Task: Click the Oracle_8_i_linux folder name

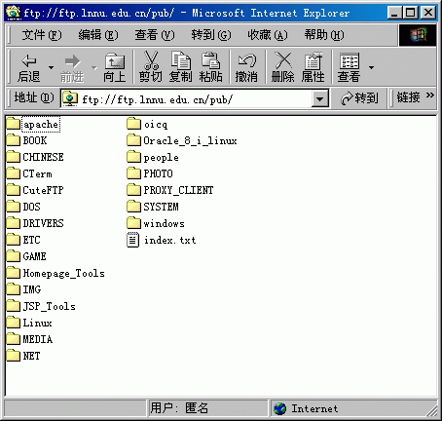Action: [x=190, y=140]
